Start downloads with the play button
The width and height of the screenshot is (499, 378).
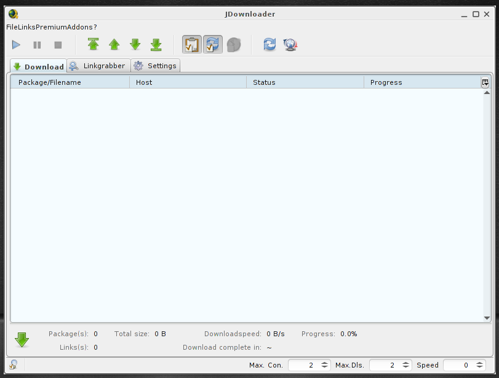click(16, 45)
